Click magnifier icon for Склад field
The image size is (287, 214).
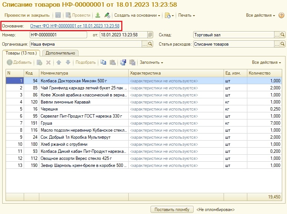click(283, 35)
